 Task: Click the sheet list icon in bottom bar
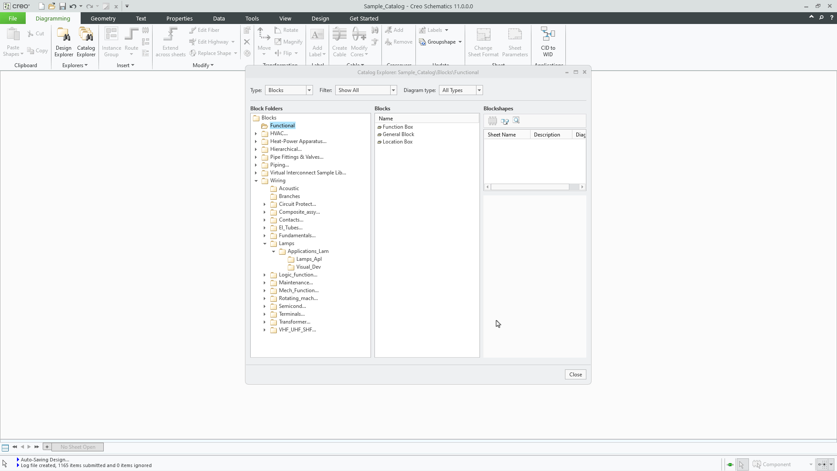point(5,447)
